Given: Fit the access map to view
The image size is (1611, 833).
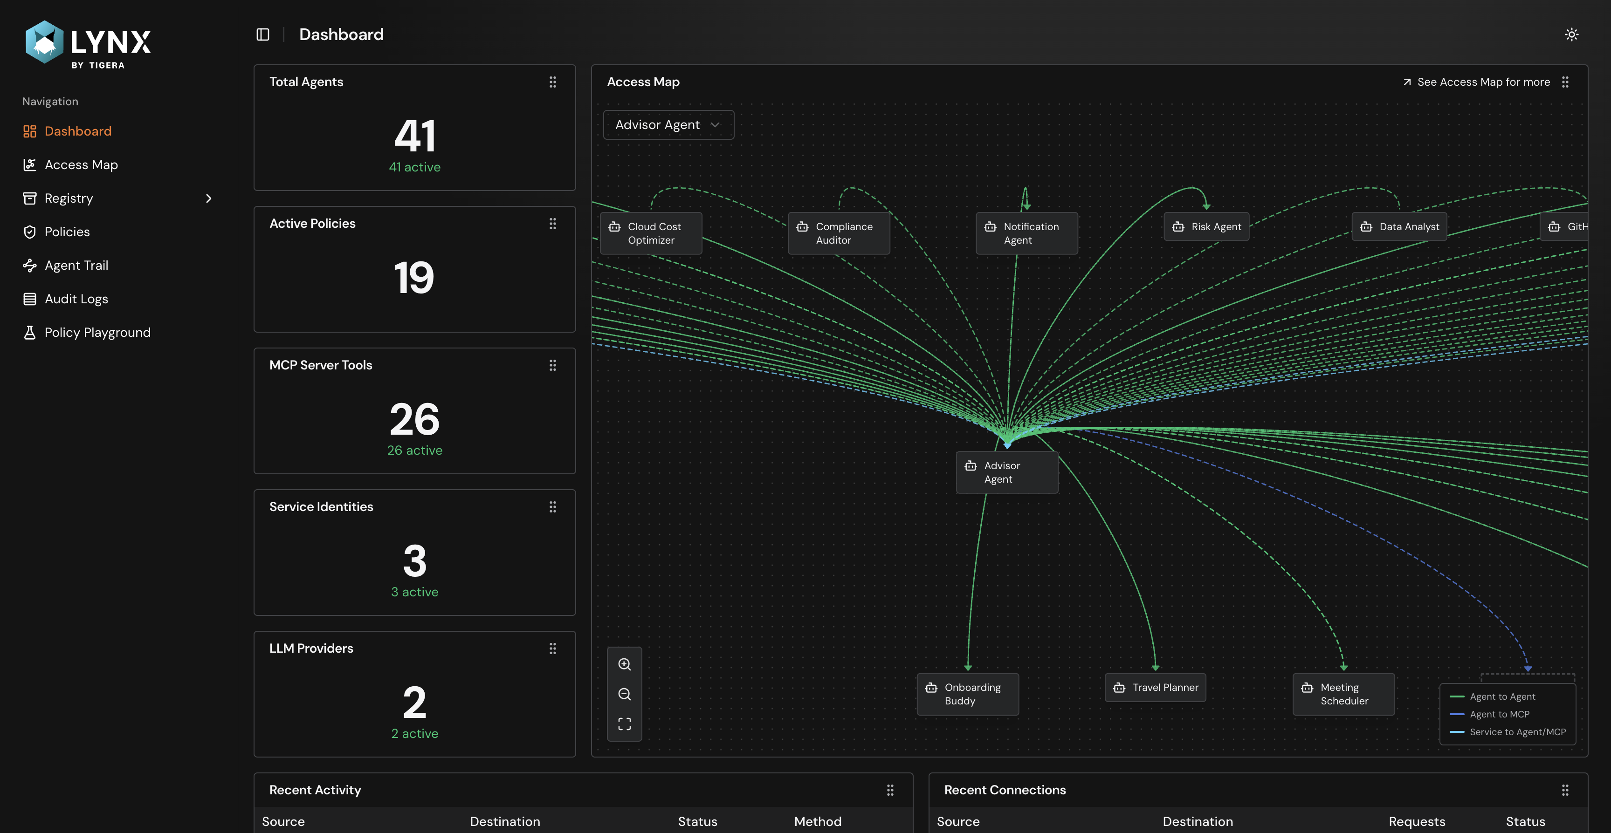Looking at the screenshot, I should click(624, 724).
